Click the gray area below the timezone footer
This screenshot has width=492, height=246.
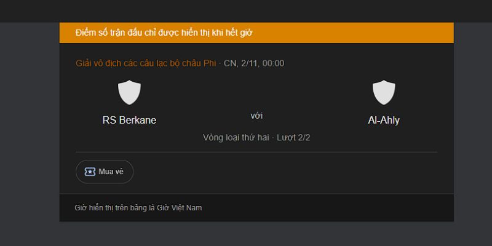pyautogui.click(x=256, y=234)
